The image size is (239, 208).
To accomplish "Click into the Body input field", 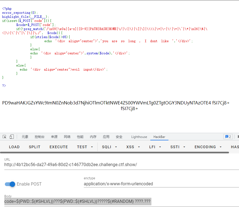I will coord(122,202).
